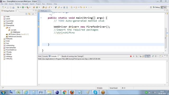Click the New Java Class icon
Image resolution: width=169 pixels, height=95 pixels.
37,7
